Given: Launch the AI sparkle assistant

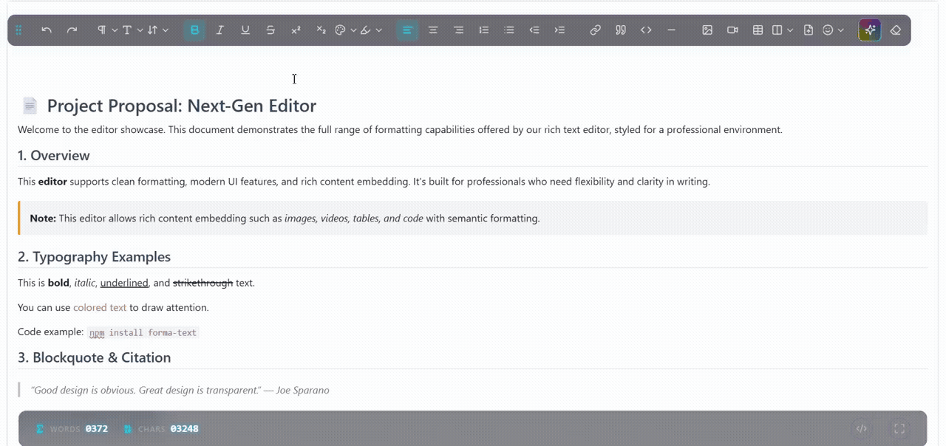Looking at the screenshot, I should (870, 30).
